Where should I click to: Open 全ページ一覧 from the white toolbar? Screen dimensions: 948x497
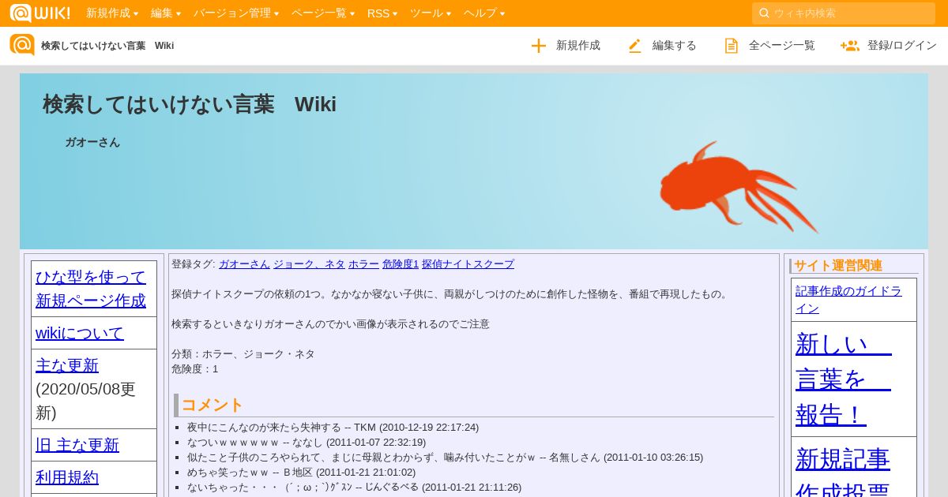(x=770, y=46)
